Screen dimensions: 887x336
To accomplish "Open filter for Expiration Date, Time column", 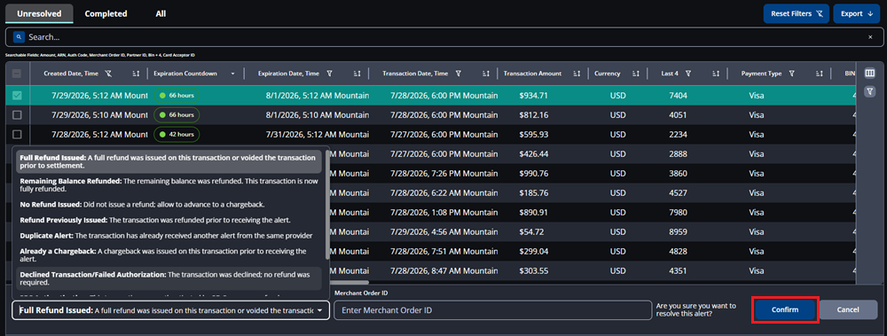I will [x=329, y=74].
